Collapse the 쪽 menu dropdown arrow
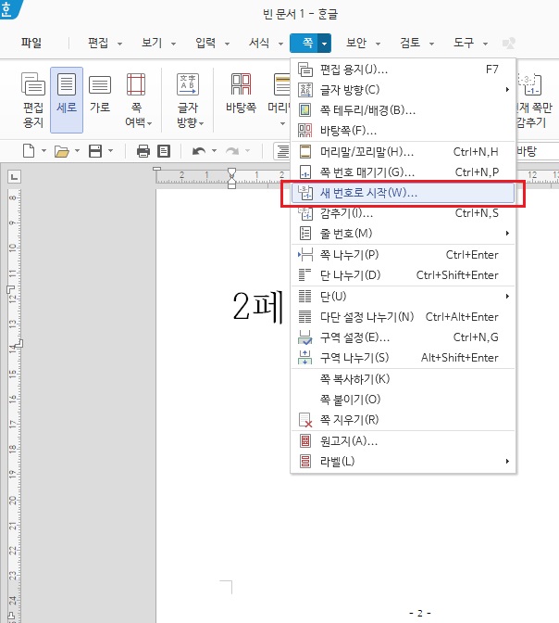This screenshot has height=623, width=559. pyautogui.click(x=325, y=43)
